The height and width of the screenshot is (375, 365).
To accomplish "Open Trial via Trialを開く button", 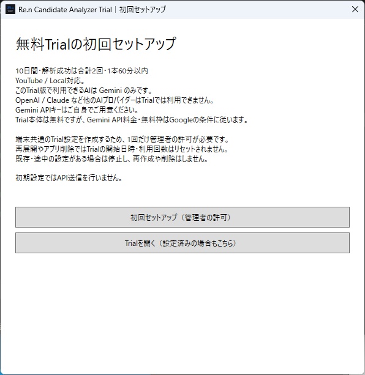I will click(x=182, y=243).
